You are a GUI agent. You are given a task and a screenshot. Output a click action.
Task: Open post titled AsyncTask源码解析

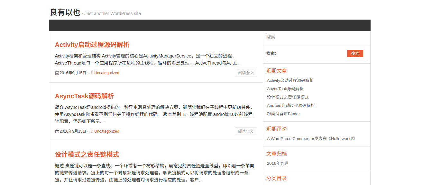coord(84,96)
